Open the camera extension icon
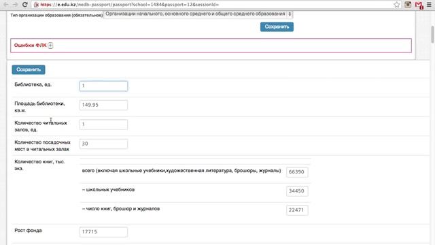The image size is (435, 245). (408, 5)
